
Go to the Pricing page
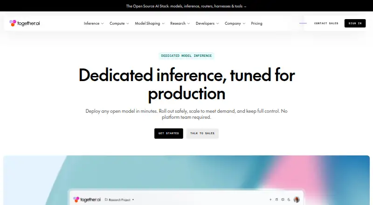257,23
